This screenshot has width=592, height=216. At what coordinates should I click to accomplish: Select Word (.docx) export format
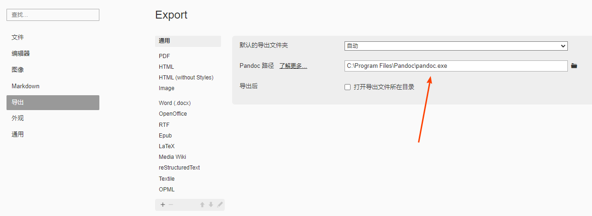tap(175, 103)
